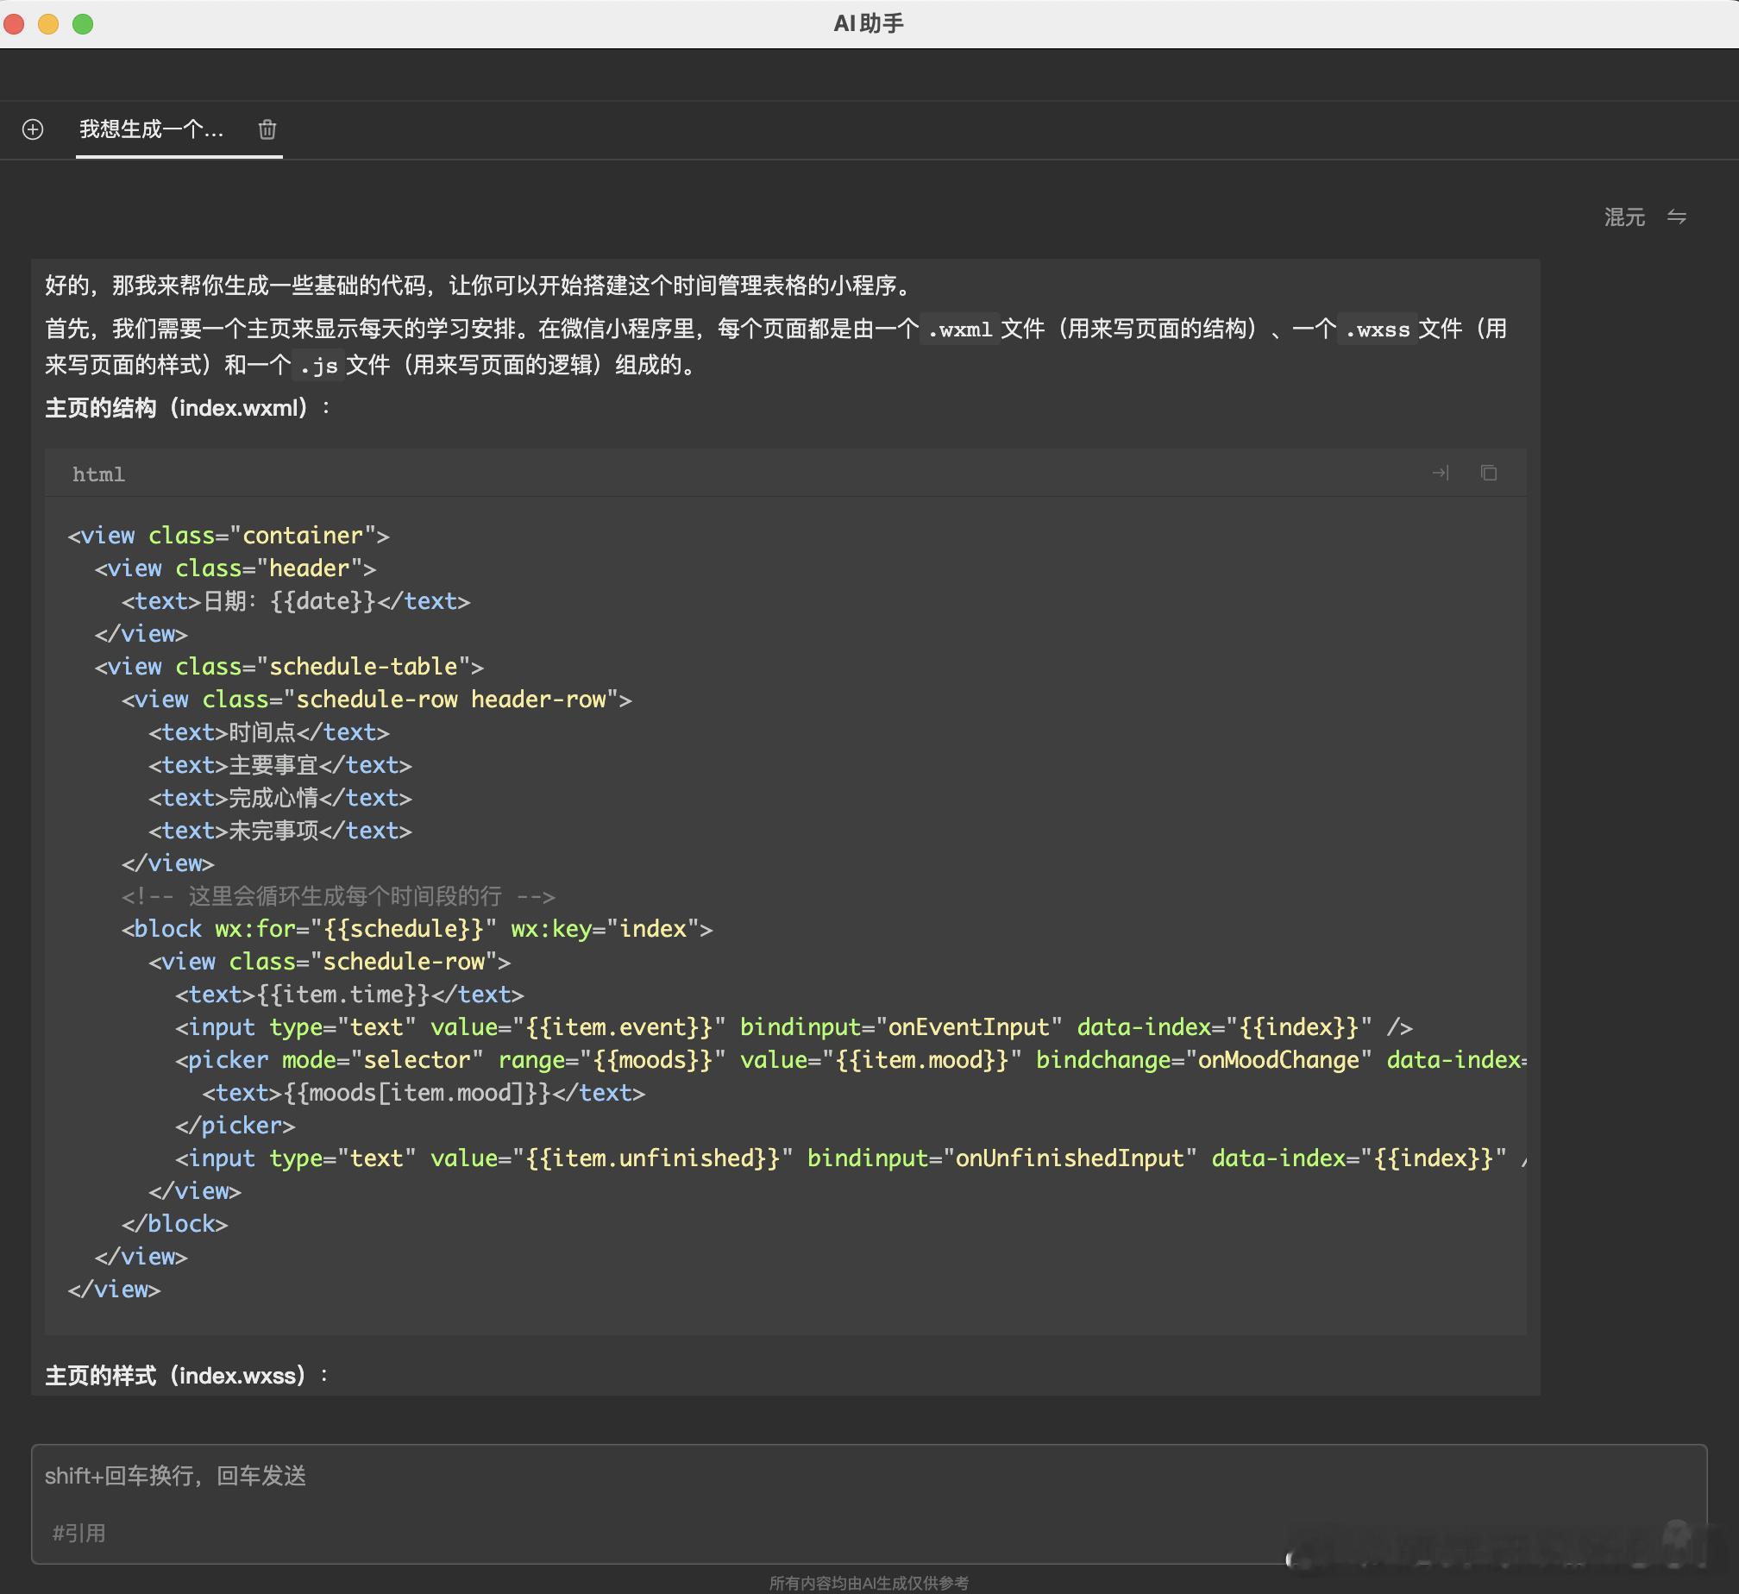Switch model with the swap arrows icon

point(1677,217)
